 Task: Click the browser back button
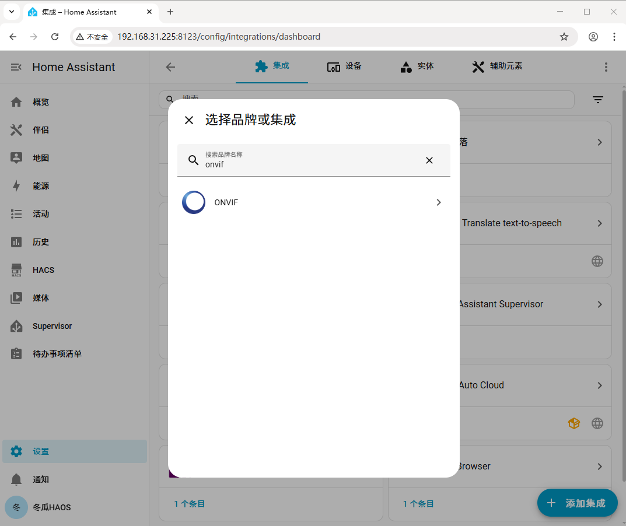coord(13,37)
